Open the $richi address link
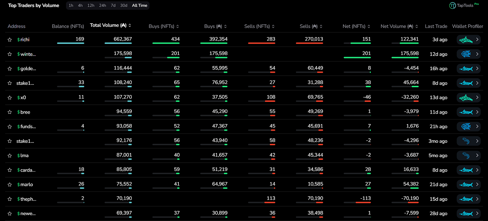The image size is (488, 221). click(x=23, y=40)
